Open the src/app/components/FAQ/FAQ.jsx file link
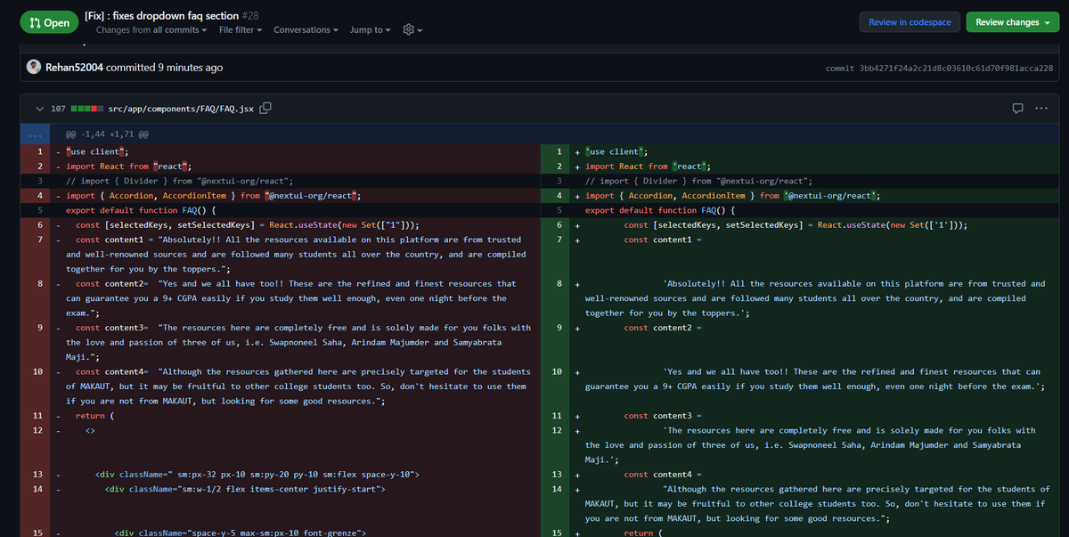The width and height of the screenshot is (1069, 537). coord(181,109)
